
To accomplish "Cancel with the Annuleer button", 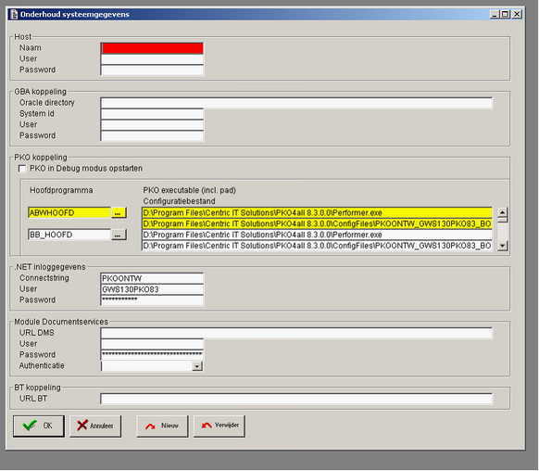I will click(95, 426).
